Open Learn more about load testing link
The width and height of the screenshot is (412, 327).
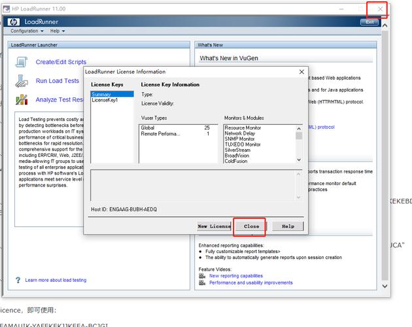click(x=56, y=280)
